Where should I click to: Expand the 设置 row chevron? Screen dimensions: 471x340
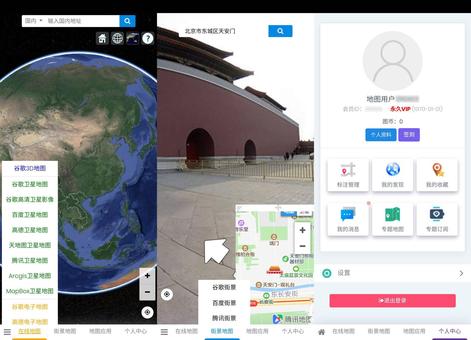(x=462, y=273)
